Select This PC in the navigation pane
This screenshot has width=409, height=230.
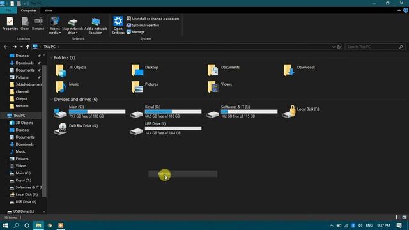tap(19, 115)
